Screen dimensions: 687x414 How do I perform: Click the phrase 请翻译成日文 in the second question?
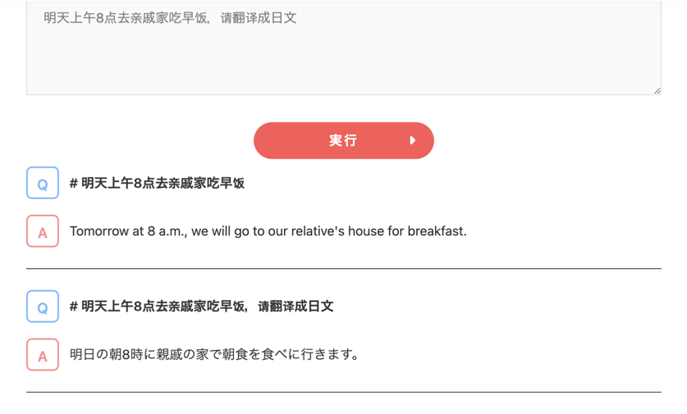(x=295, y=307)
